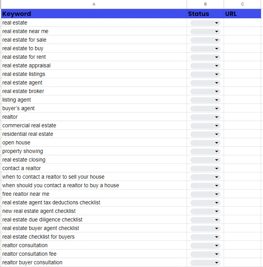The height and width of the screenshot is (267, 263).
Task: Open Status dropdown for 'real estate agent'
Action: pyautogui.click(x=205, y=83)
